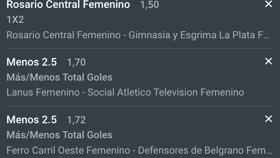Select the 1X2 market label

pos(15,20)
